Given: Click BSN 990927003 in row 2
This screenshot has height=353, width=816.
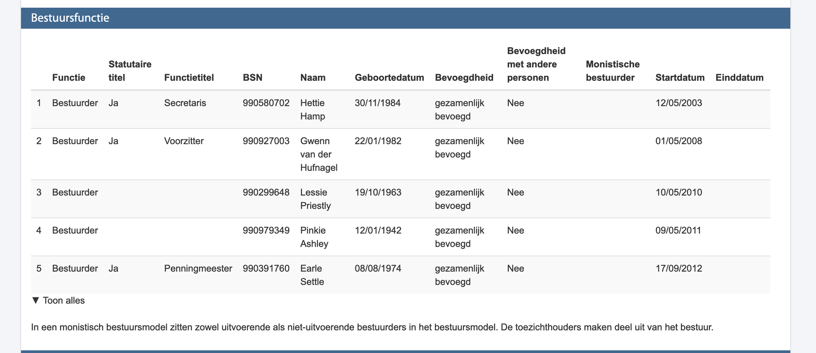Looking at the screenshot, I should pos(266,141).
